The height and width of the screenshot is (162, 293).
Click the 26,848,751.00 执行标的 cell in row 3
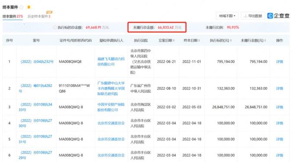tap(223, 107)
